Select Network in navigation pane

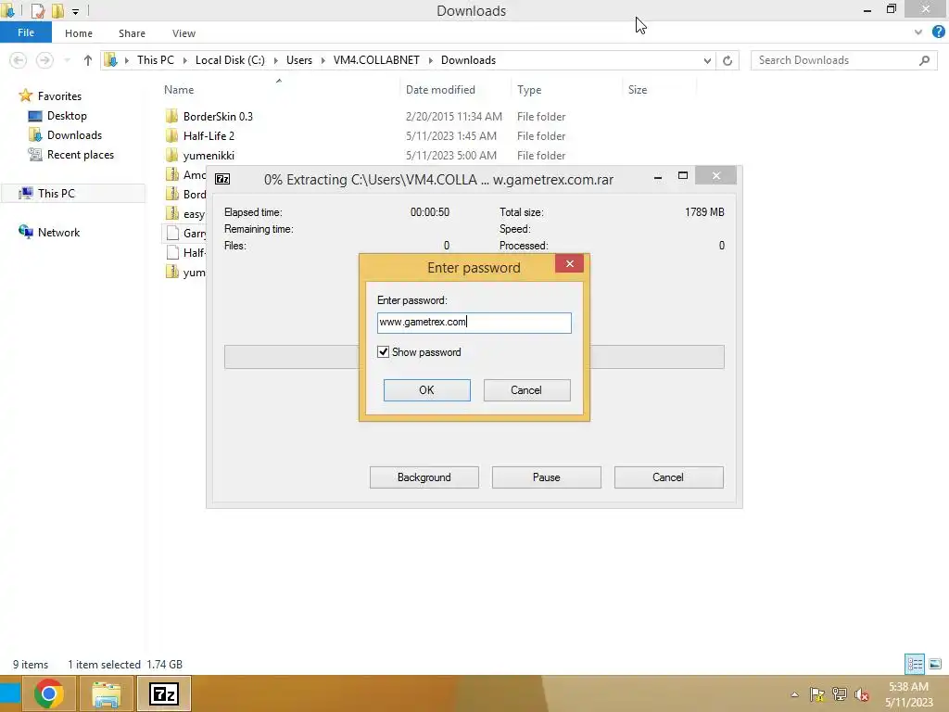point(58,232)
